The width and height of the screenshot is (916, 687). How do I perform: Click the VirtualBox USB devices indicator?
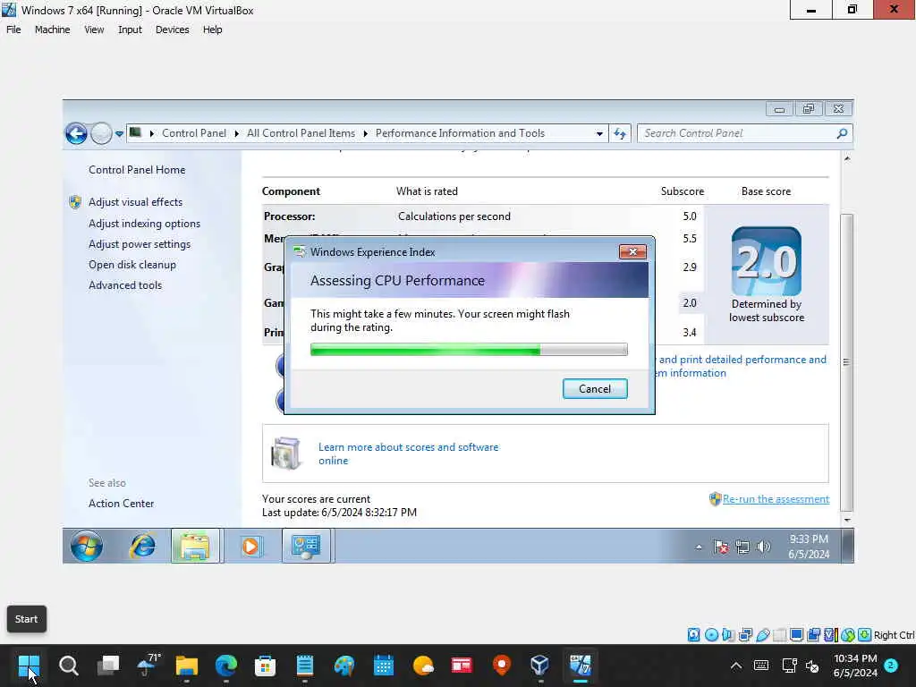coord(762,635)
